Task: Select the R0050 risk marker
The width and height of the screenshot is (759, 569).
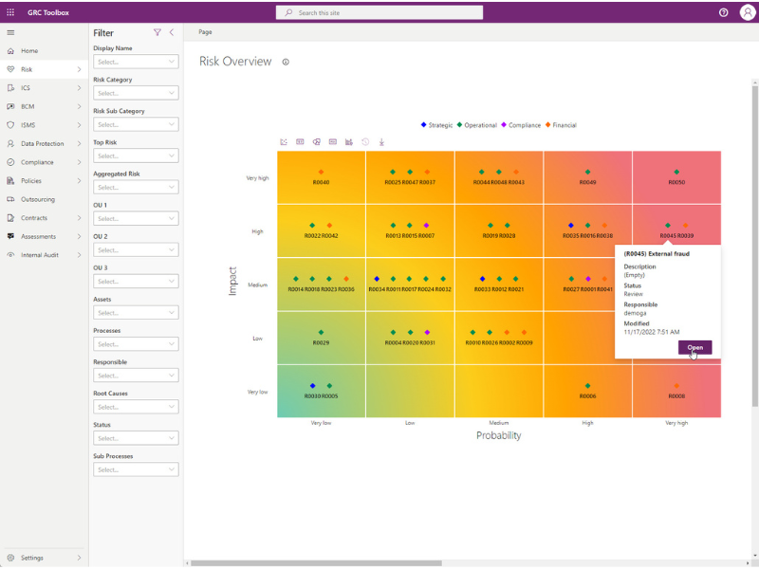Action: [x=676, y=172]
